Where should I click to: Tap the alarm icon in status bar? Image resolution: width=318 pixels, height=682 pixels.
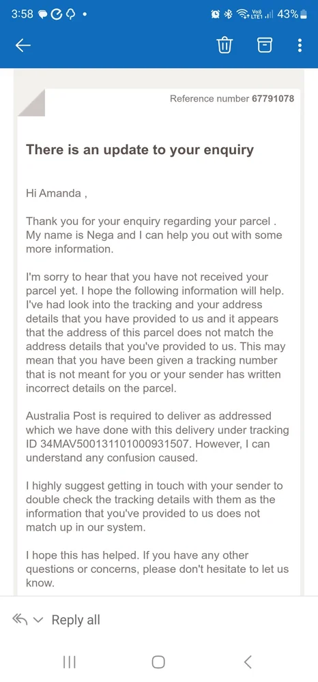pos(216,15)
